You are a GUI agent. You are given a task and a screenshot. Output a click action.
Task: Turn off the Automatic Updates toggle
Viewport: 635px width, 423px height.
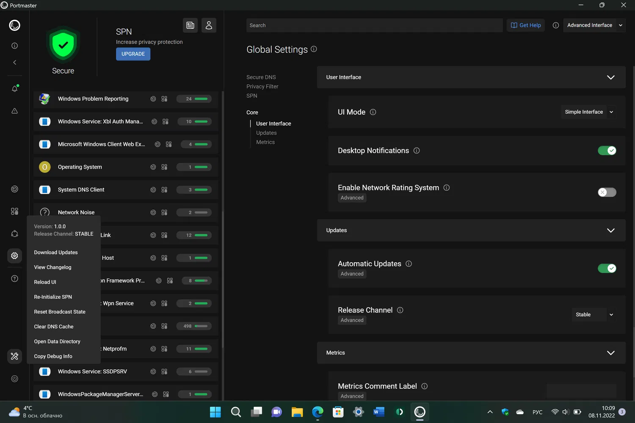click(x=607, y=268)
